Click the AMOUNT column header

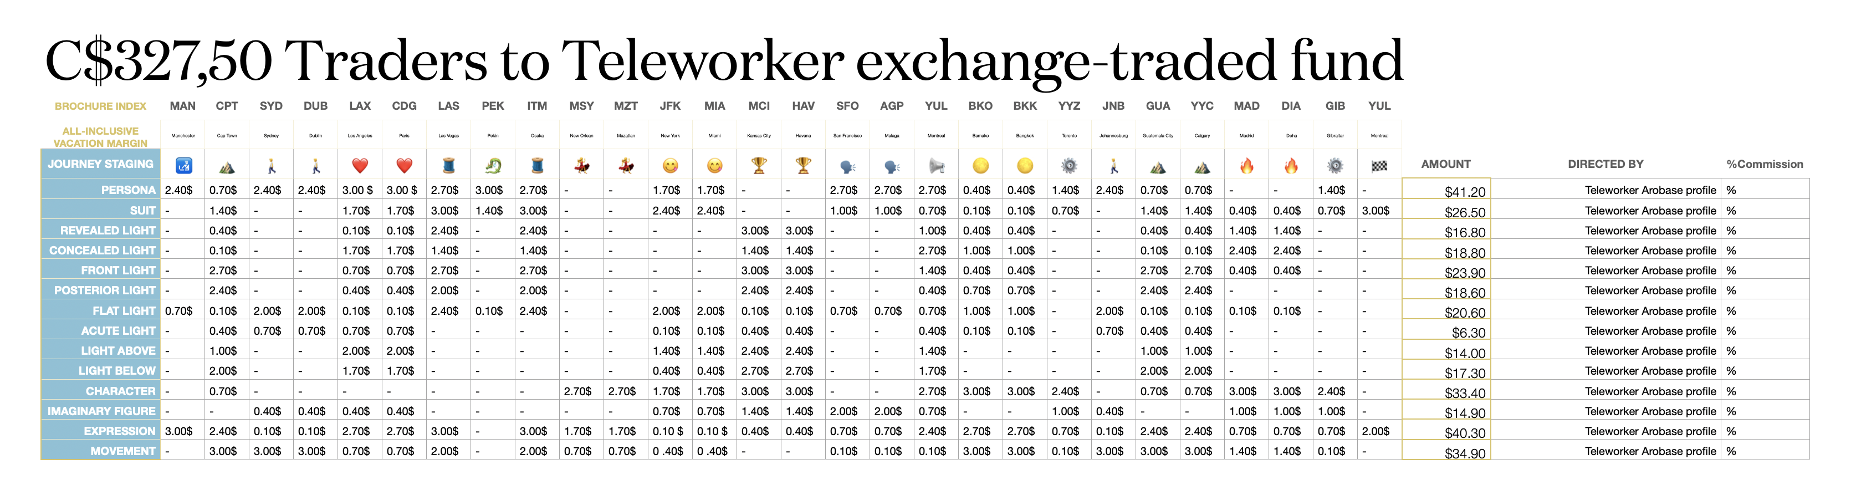click(x=1446, y=165)
